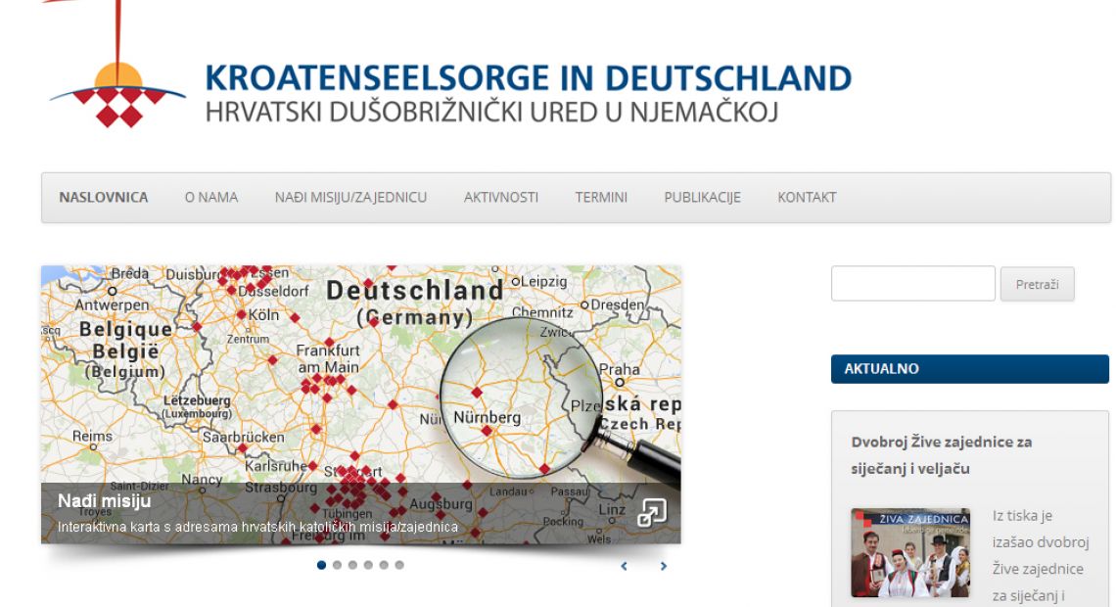1116x607 pixels.
Task: Click 'Hrvatski dušobrižnički ured u Njemačkoj' subtitle
Action: tap(491, 113)
